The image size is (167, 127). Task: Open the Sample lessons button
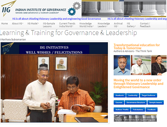156,102
